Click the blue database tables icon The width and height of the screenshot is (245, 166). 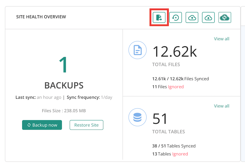[137, 117]
